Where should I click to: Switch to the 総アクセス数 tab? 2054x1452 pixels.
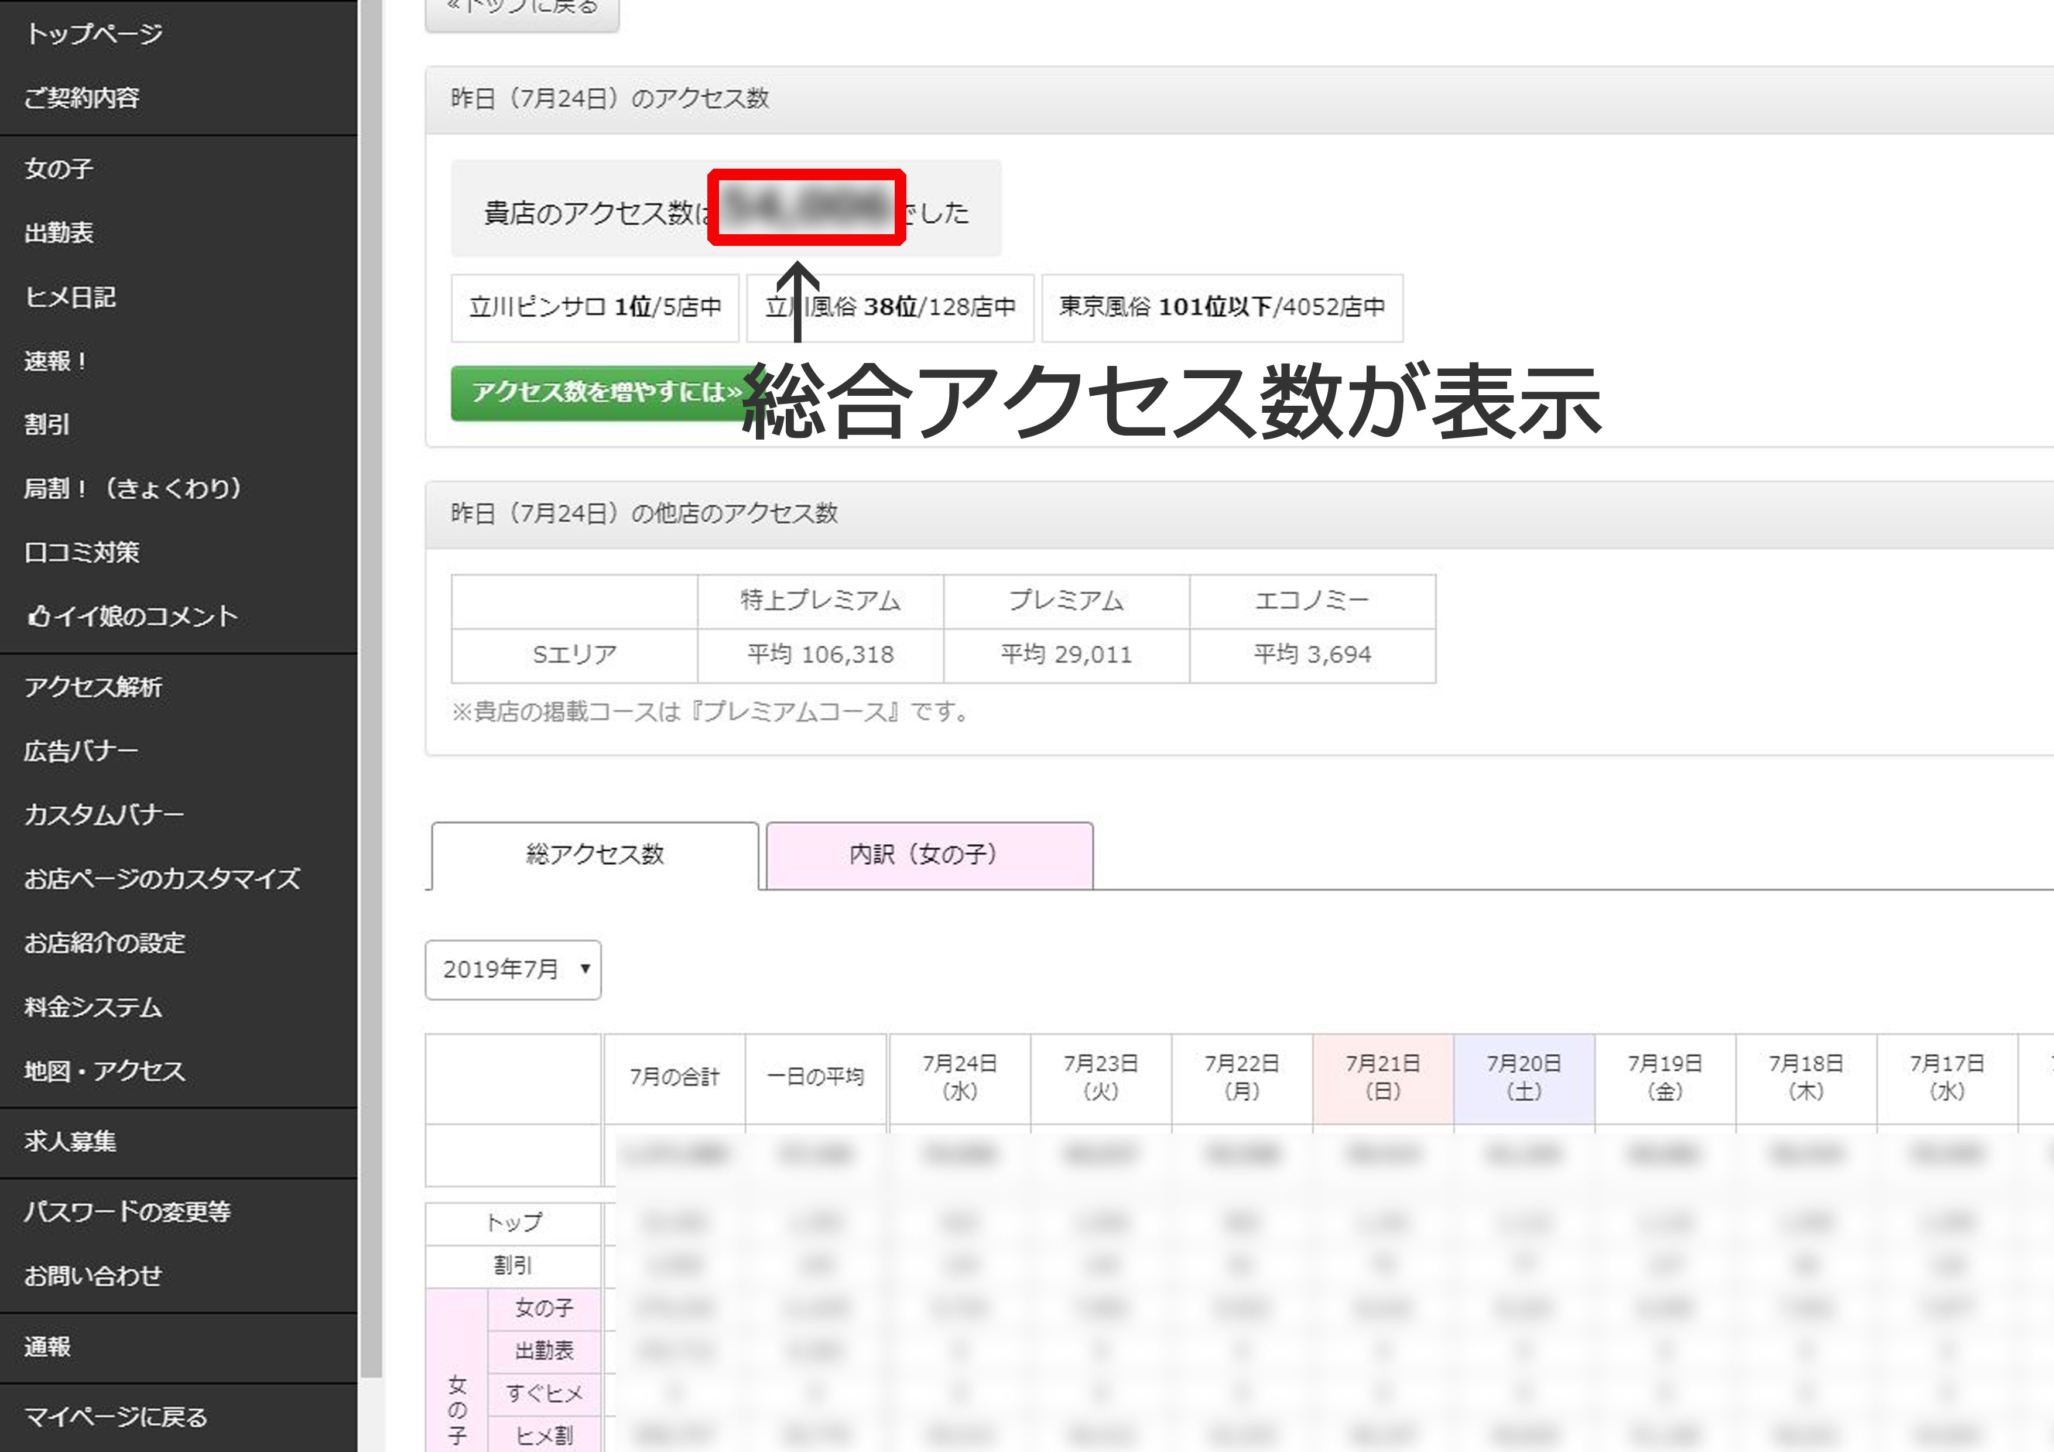[595, 854]
